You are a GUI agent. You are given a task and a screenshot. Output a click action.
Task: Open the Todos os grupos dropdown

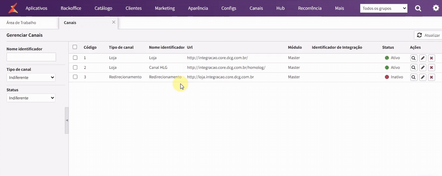click(x=384, y=8)
